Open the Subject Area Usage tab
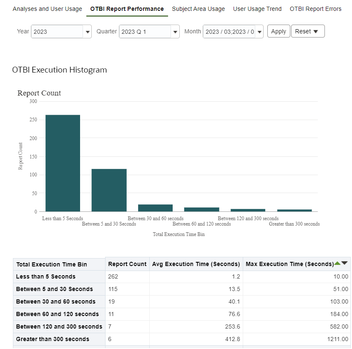The image size is (352, 349). [198, 9]
